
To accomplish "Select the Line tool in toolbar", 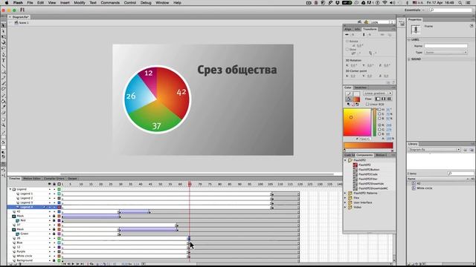I will click(3, 66).
